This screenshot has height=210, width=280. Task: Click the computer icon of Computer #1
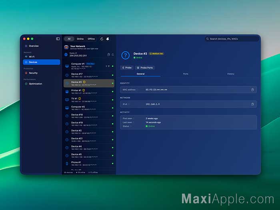67,66
